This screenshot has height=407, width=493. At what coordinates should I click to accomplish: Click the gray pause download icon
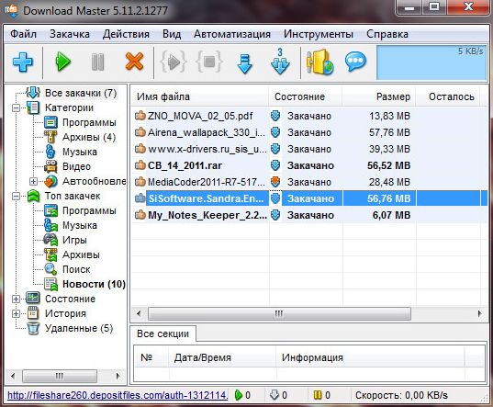(x=97, y=62)
